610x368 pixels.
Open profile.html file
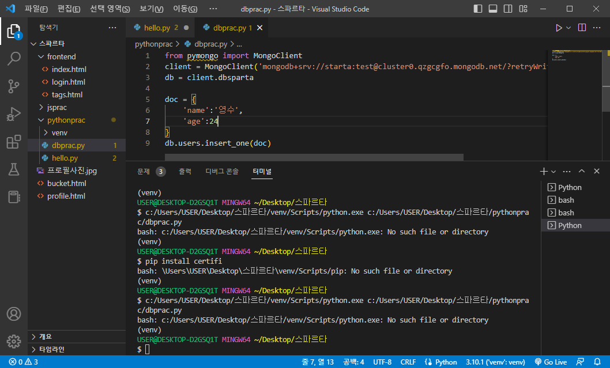77,196
